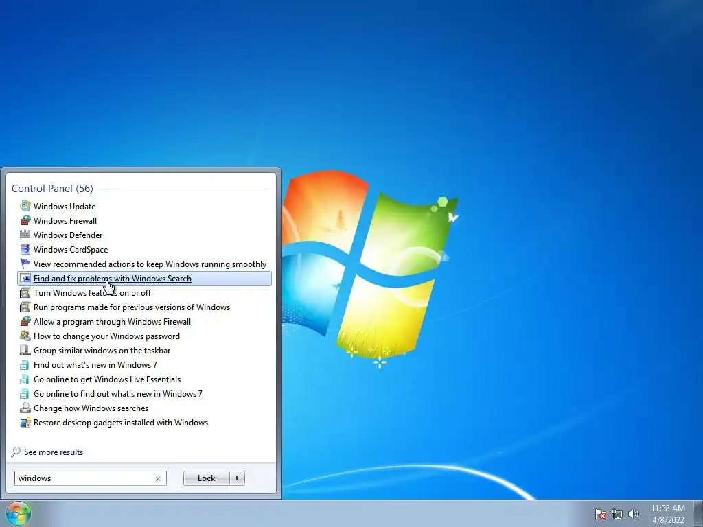Screen dimensions: 703x527
Task: Click the Lock button
Action: [206, 478]
